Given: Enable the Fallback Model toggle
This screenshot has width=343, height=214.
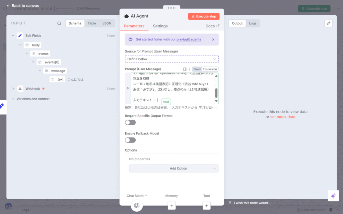Looking at the screenshot, I should (130, 140).
